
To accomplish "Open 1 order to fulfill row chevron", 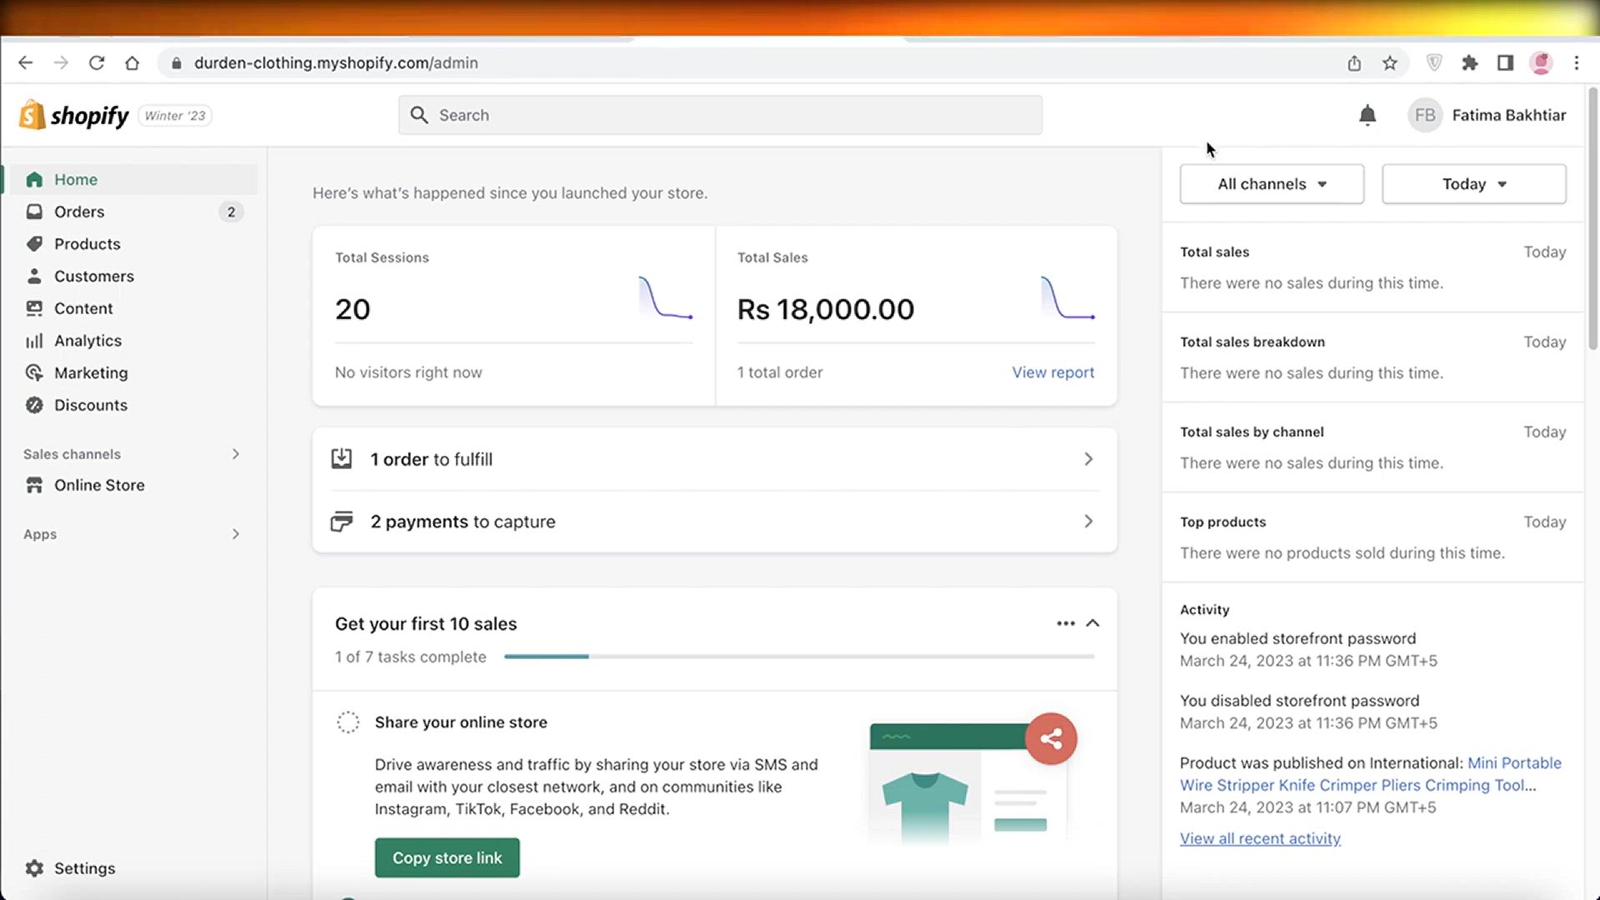I will 1087,459.
